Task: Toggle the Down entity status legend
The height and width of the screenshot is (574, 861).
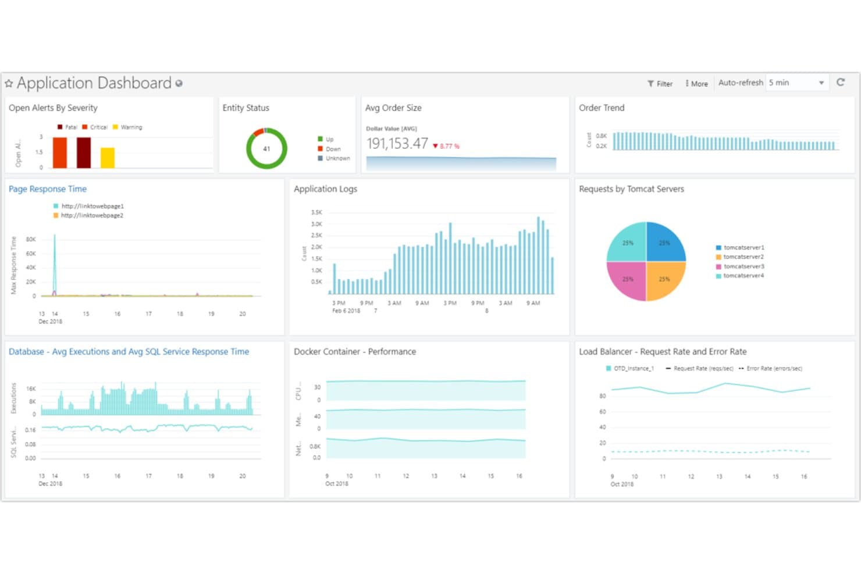Action: (x=329, y=149)
